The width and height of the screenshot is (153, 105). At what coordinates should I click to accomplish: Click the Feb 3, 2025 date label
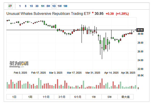pyautogui.click(x=20, y=73)
